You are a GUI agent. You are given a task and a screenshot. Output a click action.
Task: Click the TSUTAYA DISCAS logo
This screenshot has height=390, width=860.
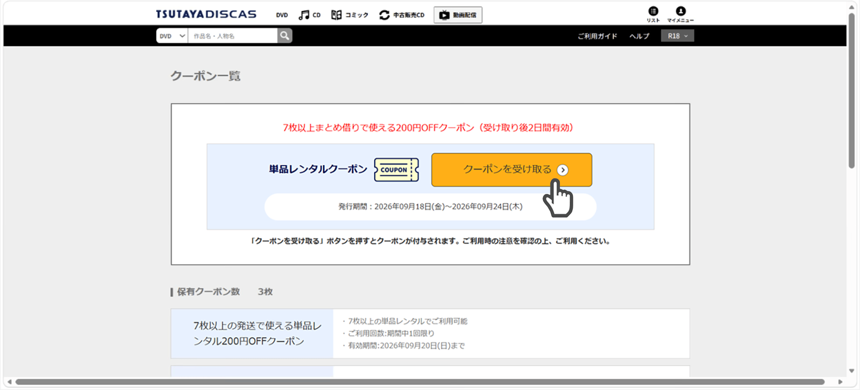[206, 15]
